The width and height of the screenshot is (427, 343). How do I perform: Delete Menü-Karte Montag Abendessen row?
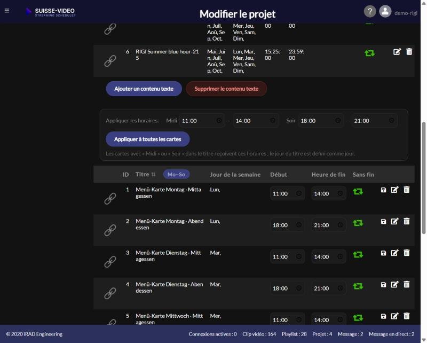tap(406, 221)
